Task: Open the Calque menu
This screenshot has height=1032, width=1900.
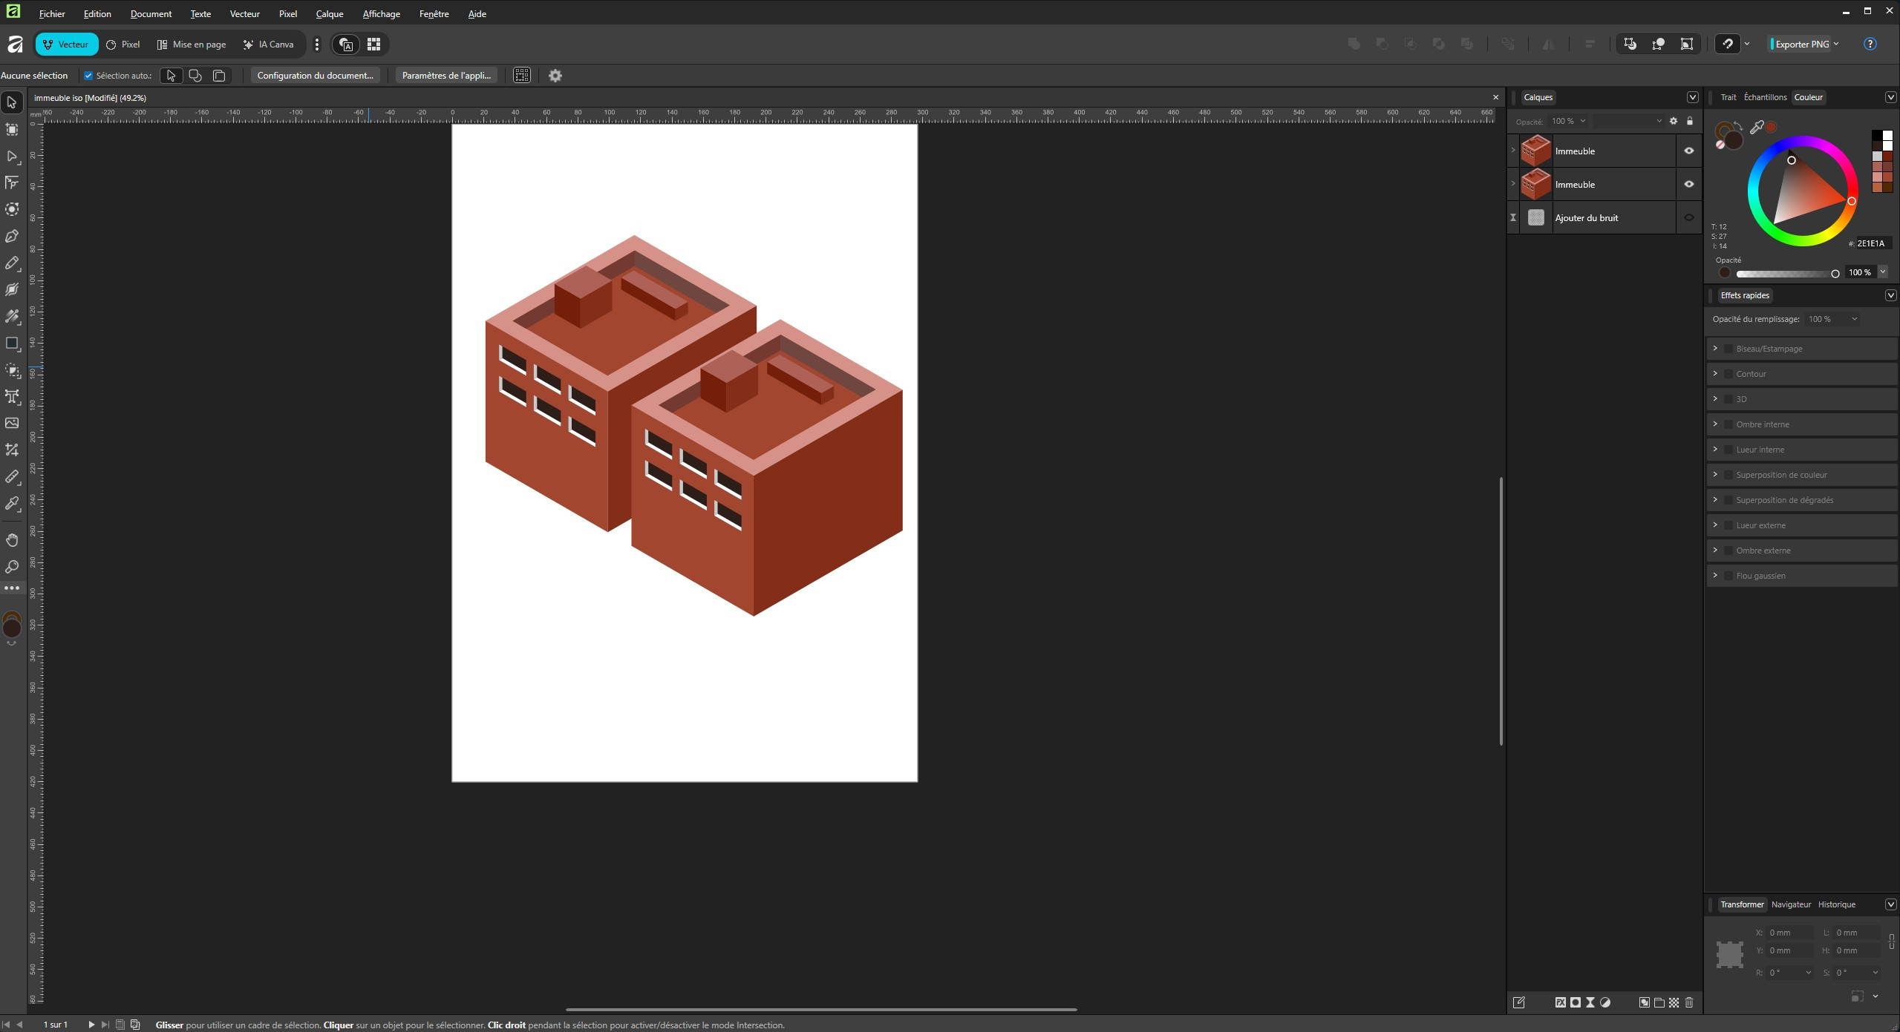Action: (x=329, y=14)
